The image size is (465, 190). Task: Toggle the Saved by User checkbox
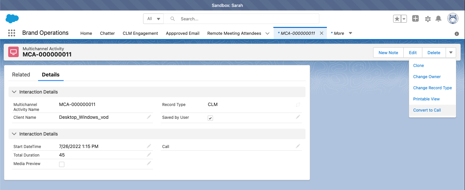210,118
